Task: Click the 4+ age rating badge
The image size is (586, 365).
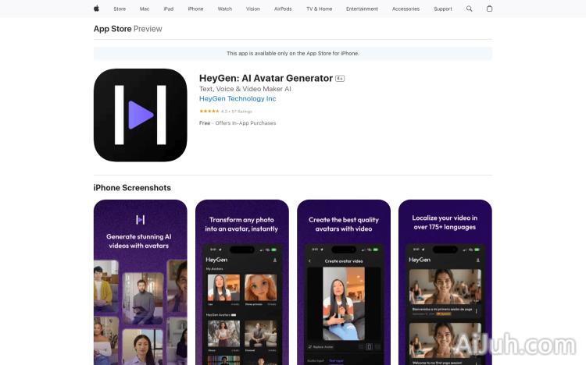Action: click(340, 78)
